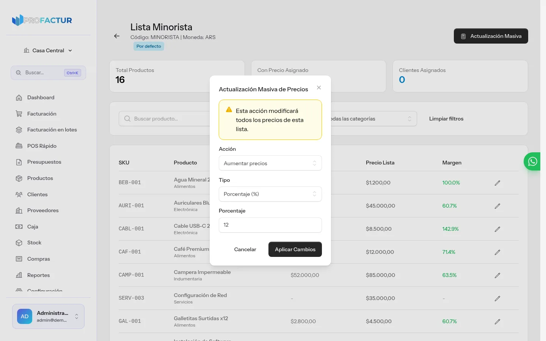Edit price for AURI-001 pencil icon
The height and width of the screenshot is (341, 546).
tap(497, 206)
